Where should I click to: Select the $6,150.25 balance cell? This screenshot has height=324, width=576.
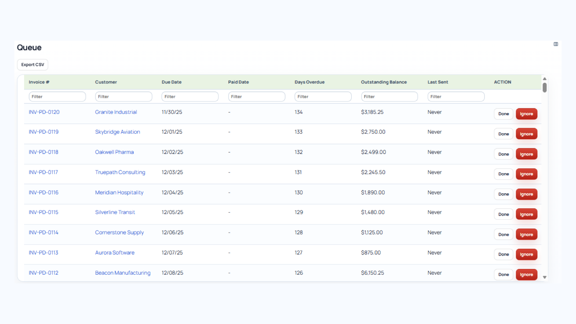(373, 273)
